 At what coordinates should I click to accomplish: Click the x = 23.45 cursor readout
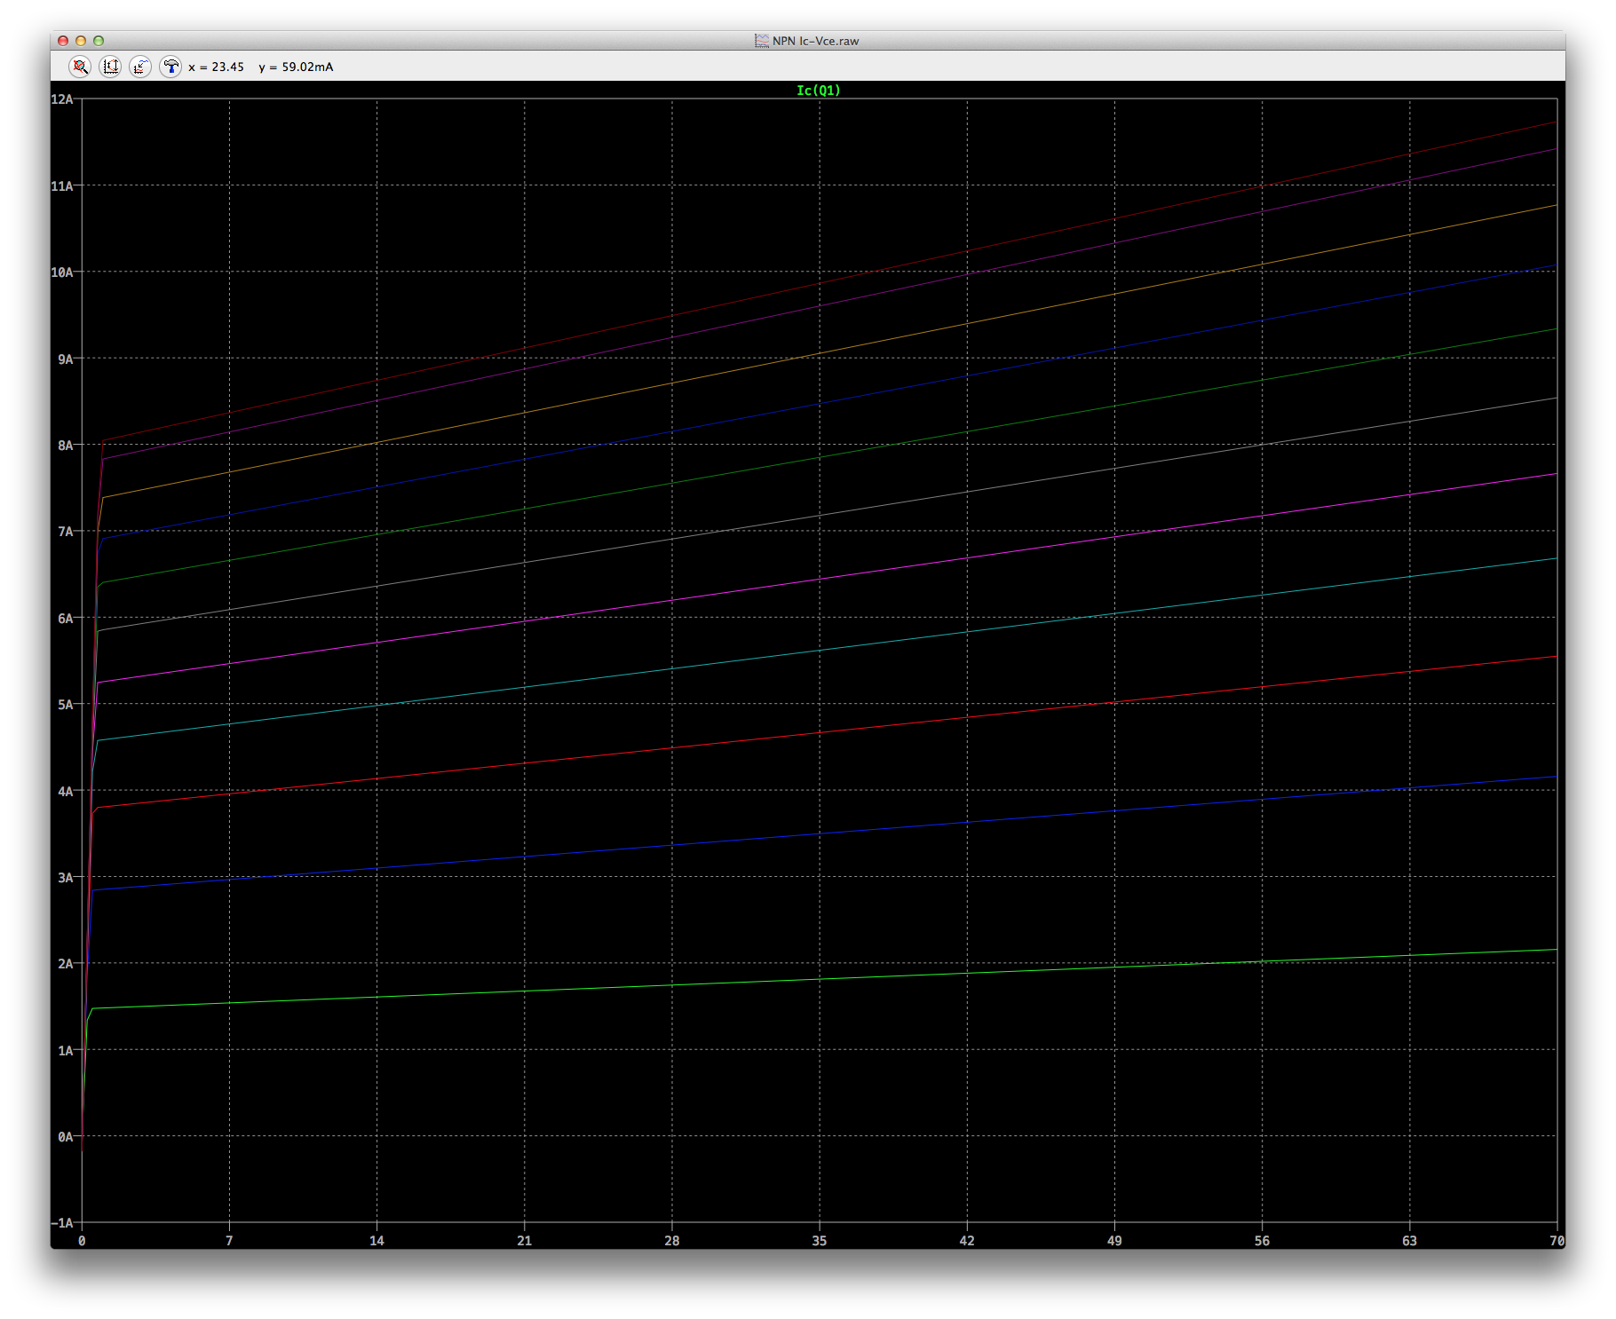[x=216, y=67]
